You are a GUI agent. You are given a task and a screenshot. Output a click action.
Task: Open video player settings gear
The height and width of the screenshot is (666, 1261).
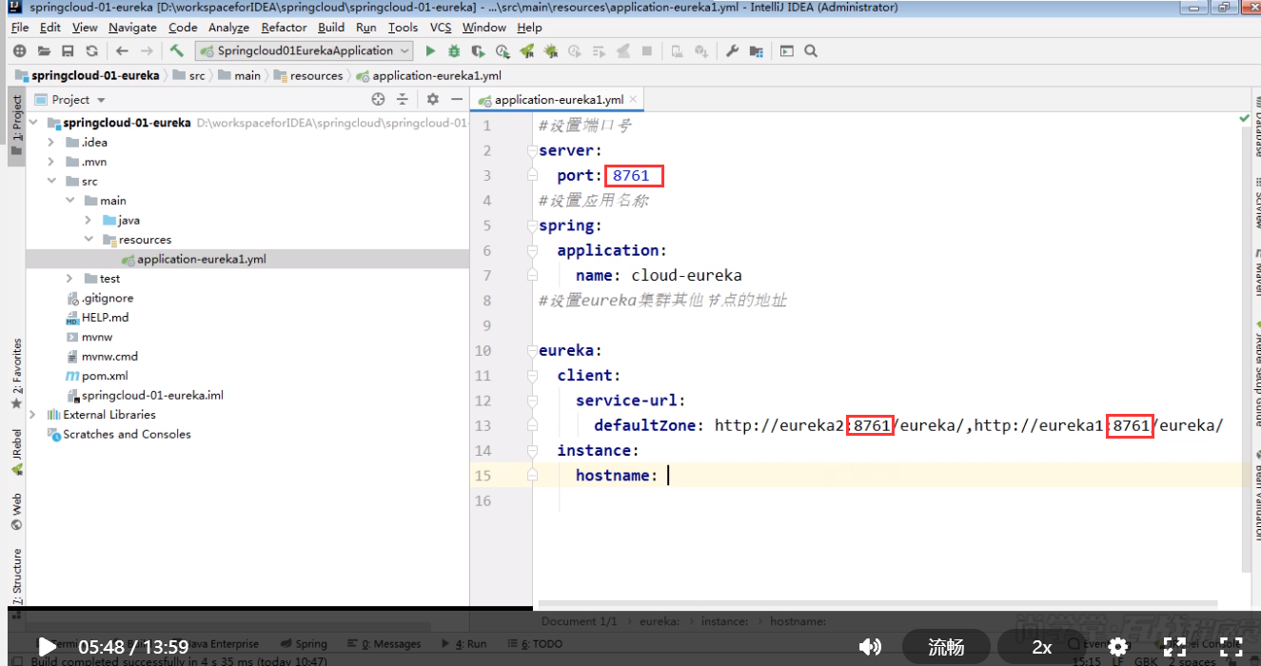tap(1118, 647)
